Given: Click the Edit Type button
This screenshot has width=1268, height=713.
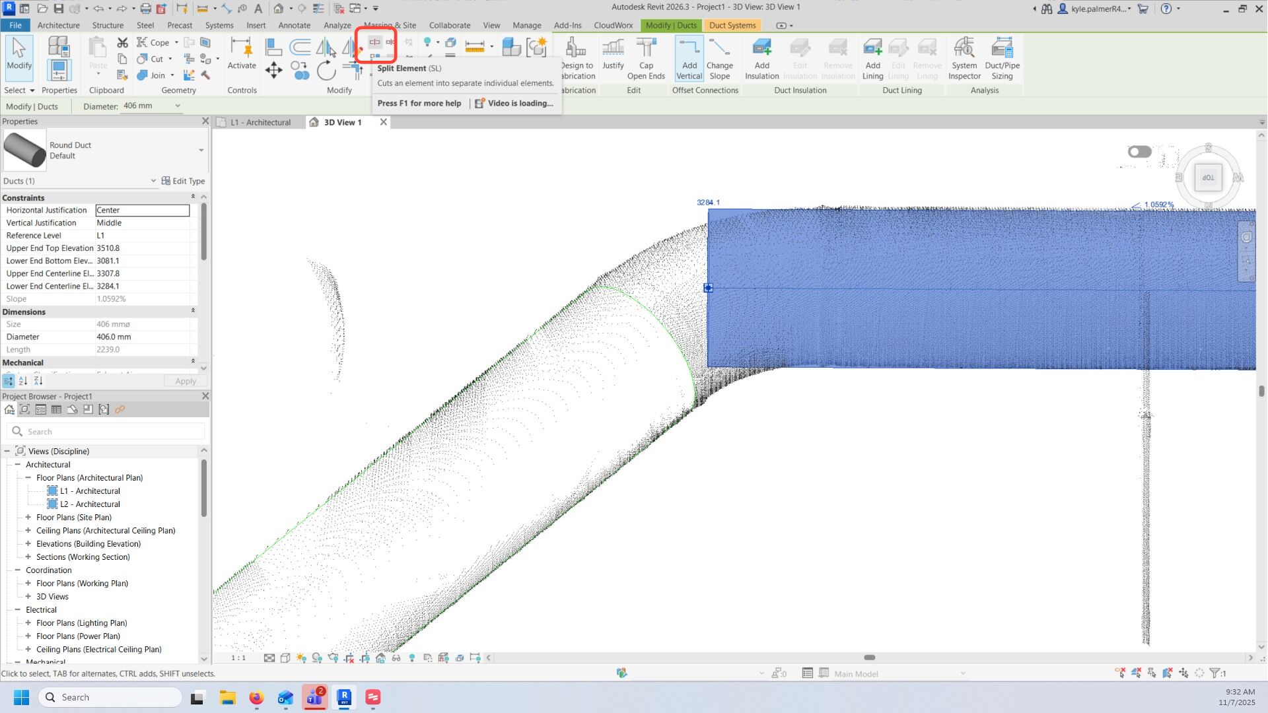Looking at the screenshot, I should [x=183, y=181].
